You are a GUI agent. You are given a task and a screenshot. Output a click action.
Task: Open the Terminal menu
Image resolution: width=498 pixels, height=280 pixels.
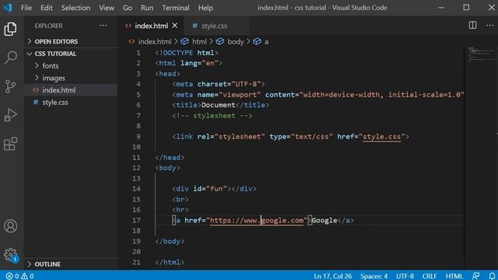click(176, 8)
